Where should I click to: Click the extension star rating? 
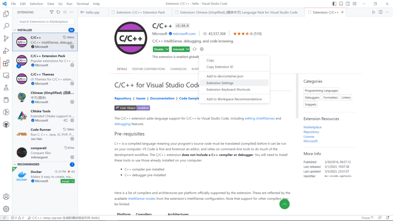(x=242, y=34)
